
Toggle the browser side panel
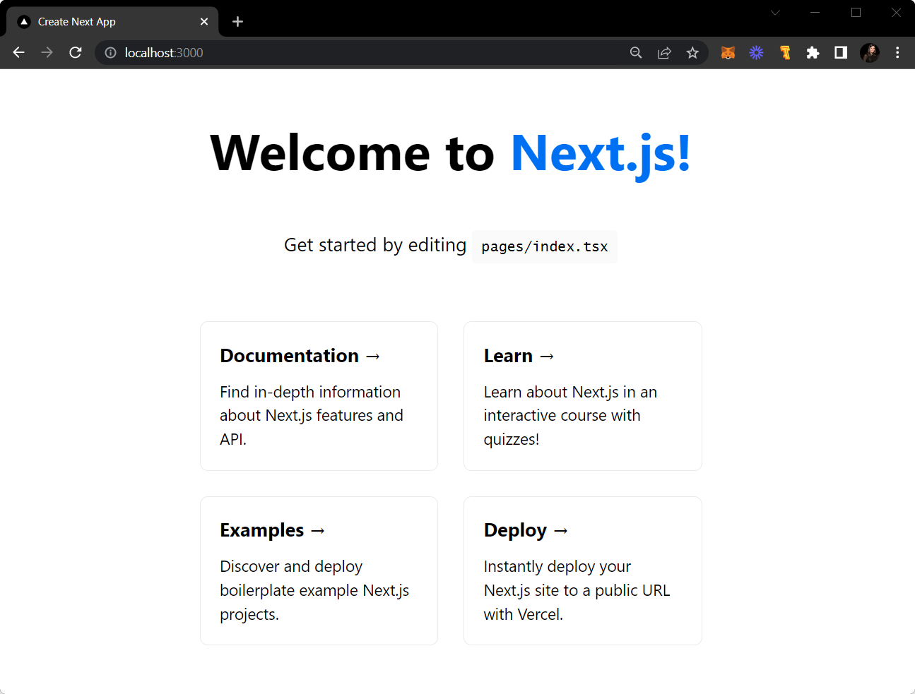841,53
